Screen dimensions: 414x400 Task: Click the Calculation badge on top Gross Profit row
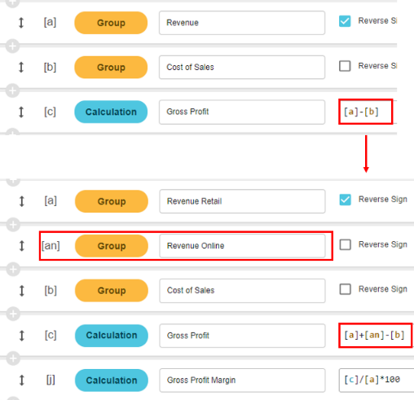tap(111, 112)
